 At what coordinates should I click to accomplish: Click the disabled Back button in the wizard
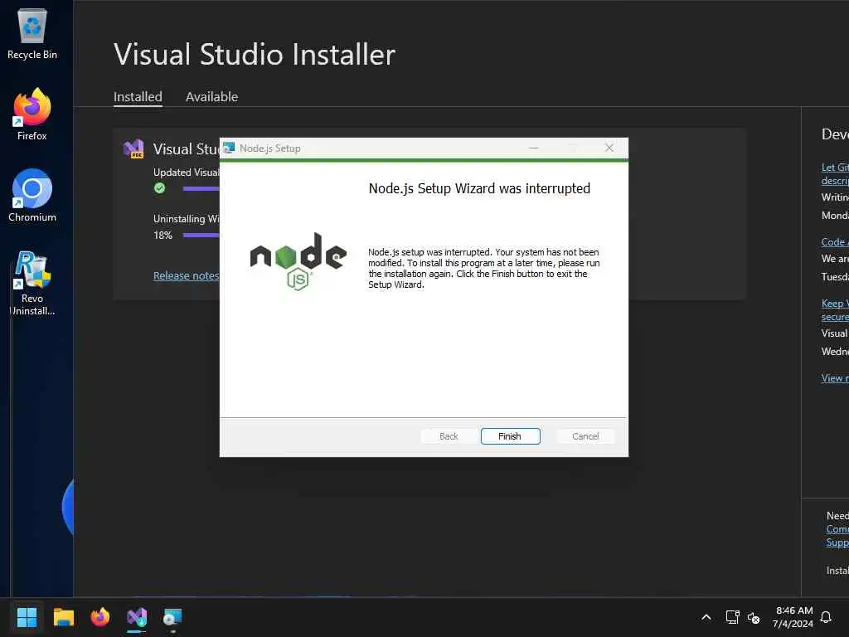(x=449, y=436)
